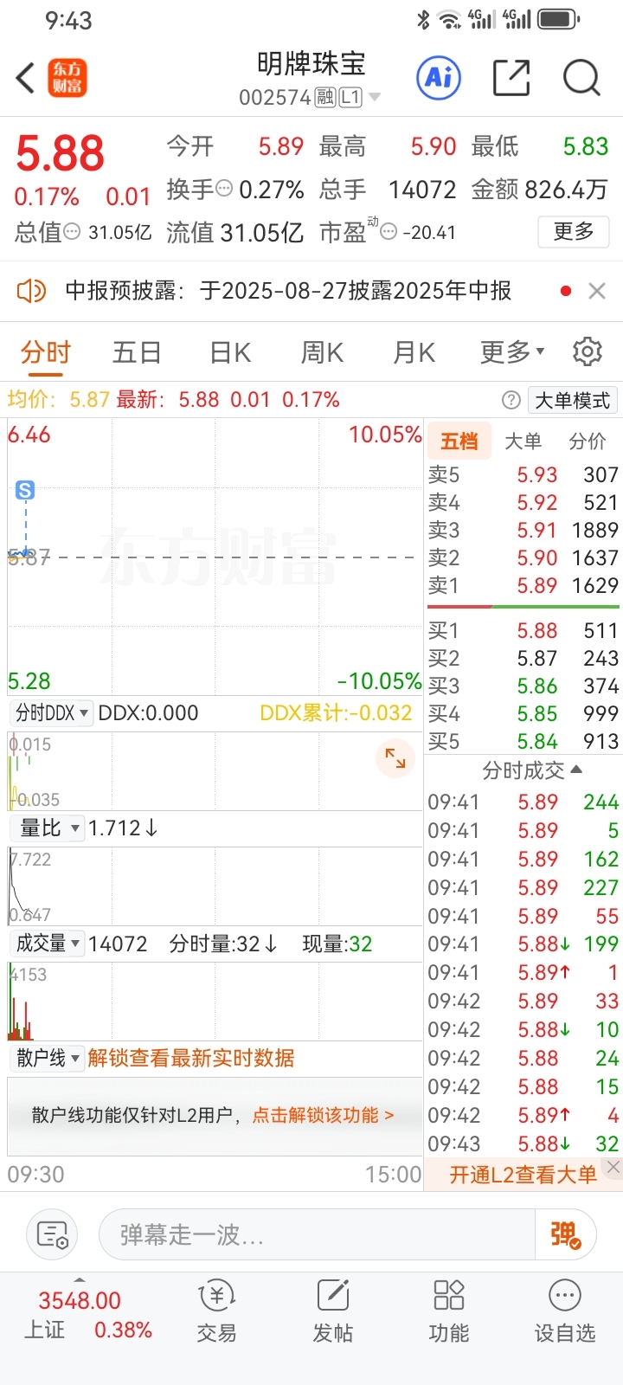
Task: Switch to the 大单 tab
Action: pyautogui.click(x=523, y=441)
